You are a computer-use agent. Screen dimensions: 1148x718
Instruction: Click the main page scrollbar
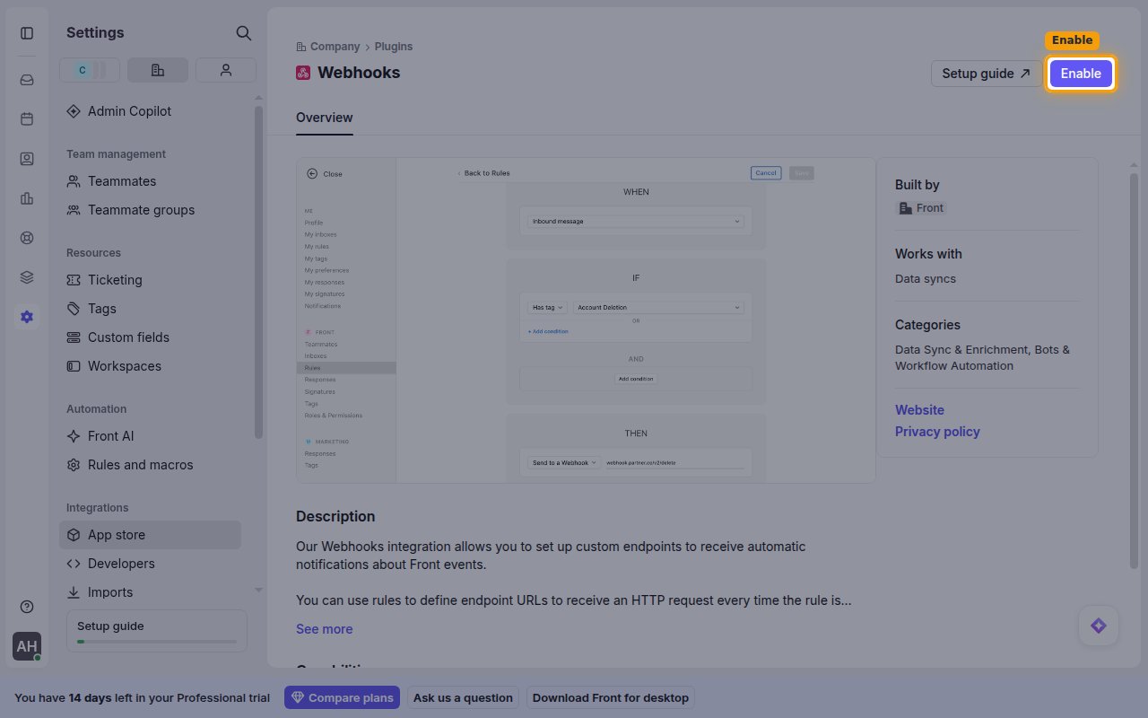1135,371
